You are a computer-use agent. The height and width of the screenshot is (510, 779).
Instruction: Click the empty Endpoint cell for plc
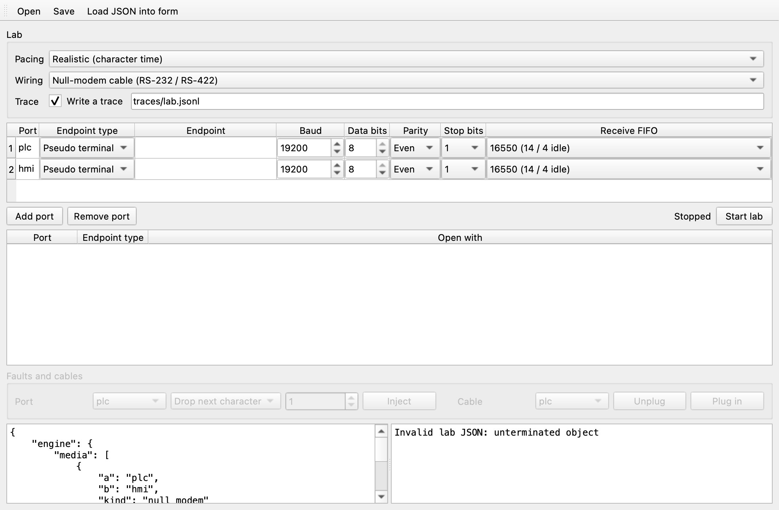tap(205, 148)
